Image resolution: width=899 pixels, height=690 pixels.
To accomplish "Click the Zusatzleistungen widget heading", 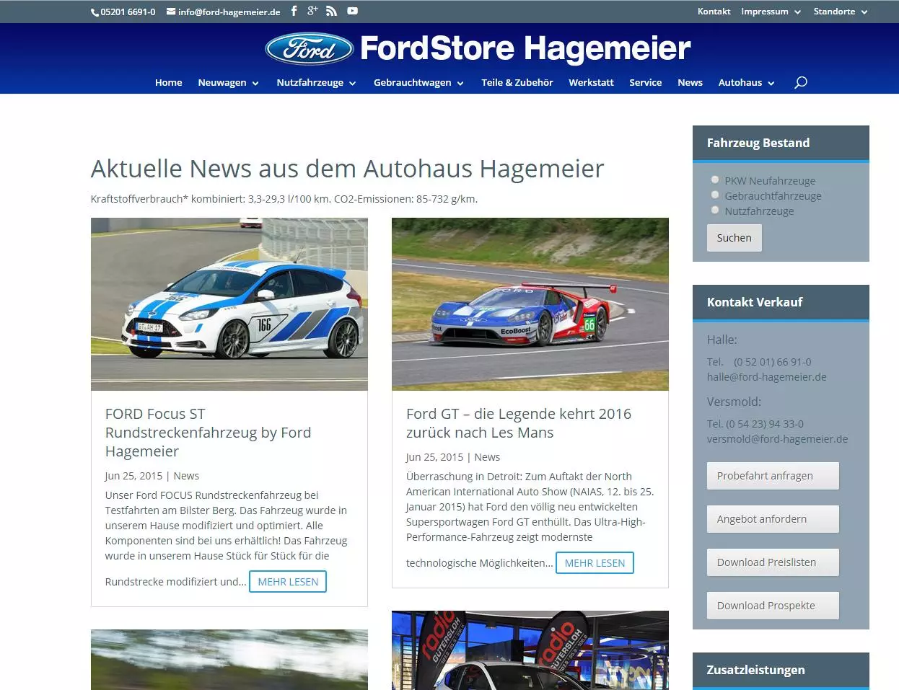I will [755, 670].
